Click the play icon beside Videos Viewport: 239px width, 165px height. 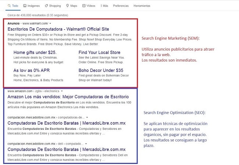[x=84, y=6]
